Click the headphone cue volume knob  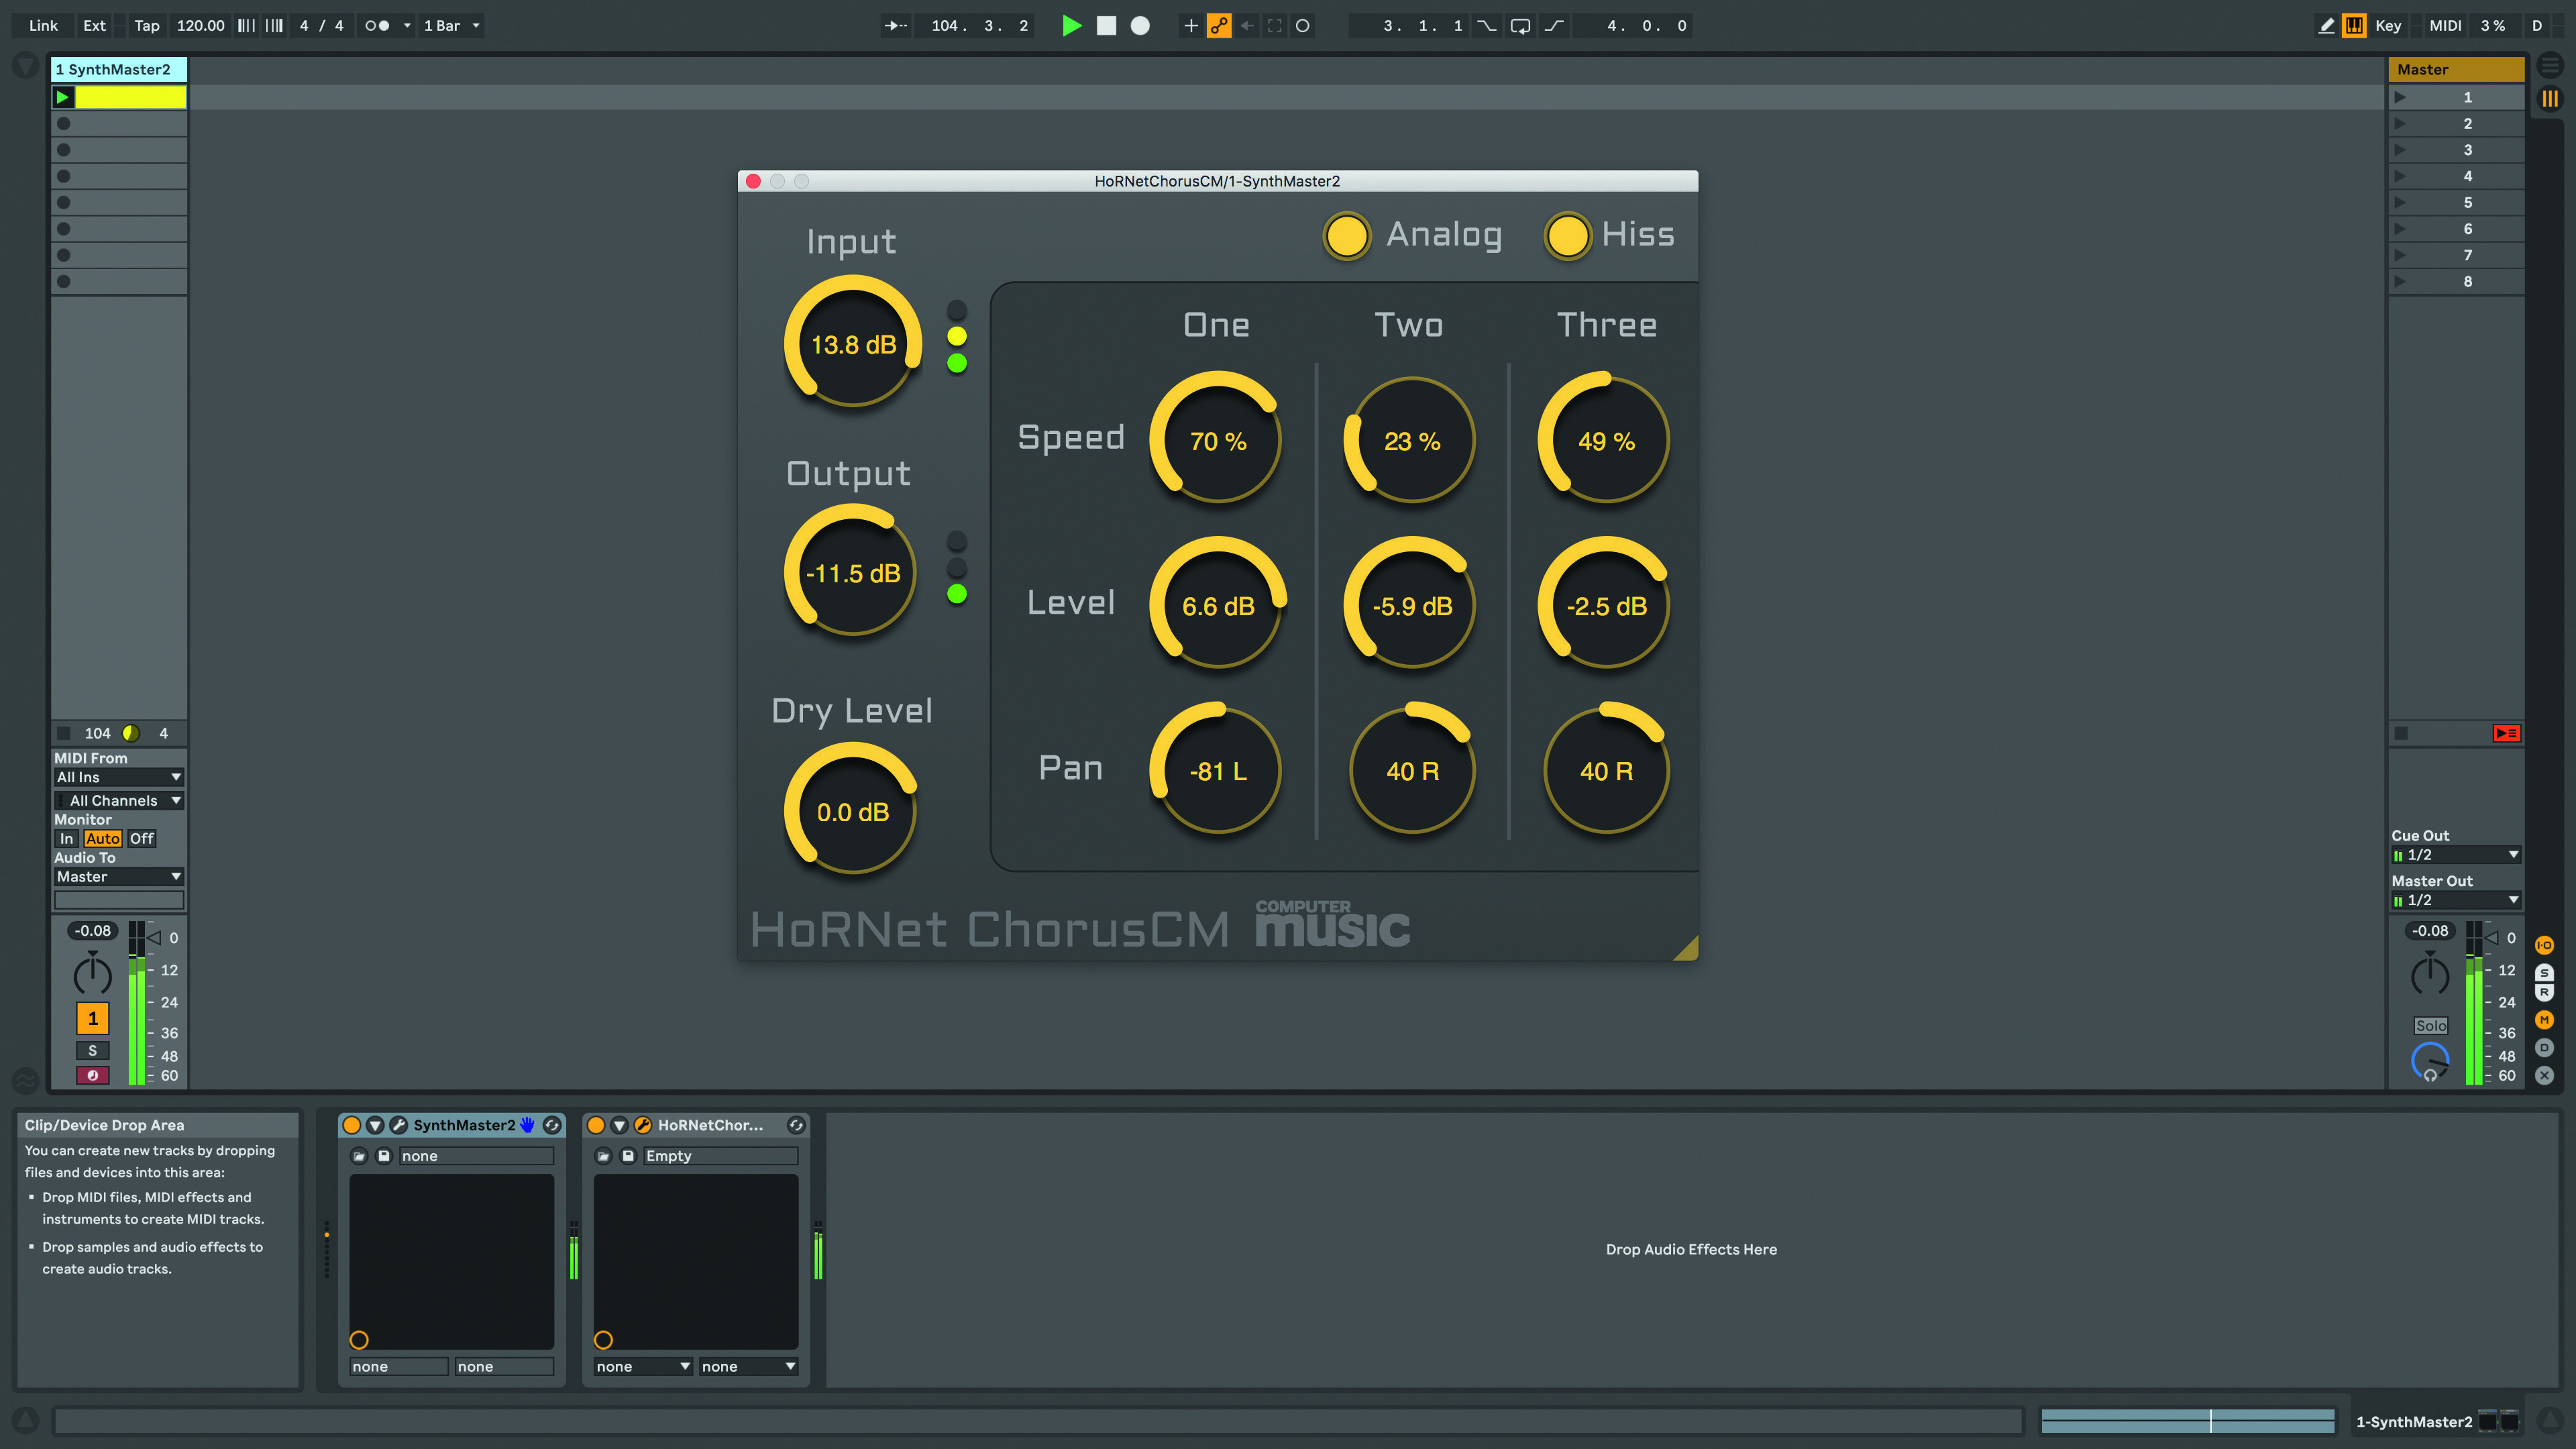click(x=2430, y=1061)
